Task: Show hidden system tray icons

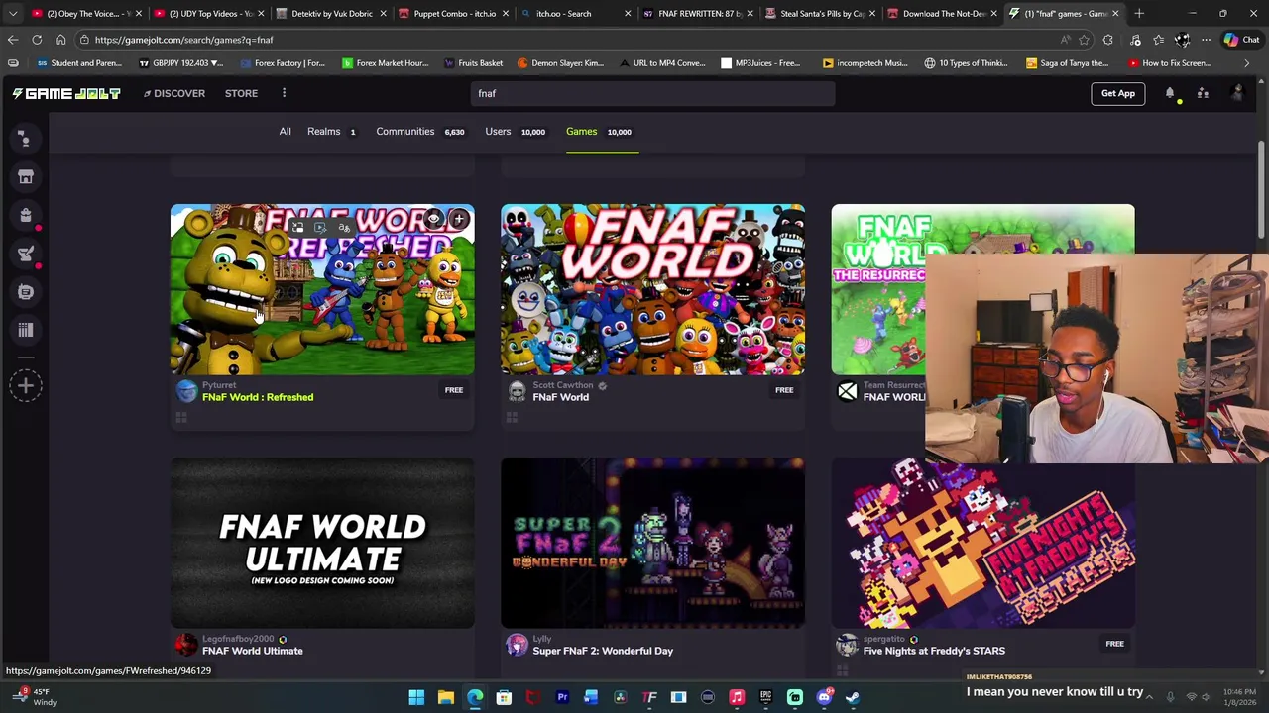Action: point(1150,697)
